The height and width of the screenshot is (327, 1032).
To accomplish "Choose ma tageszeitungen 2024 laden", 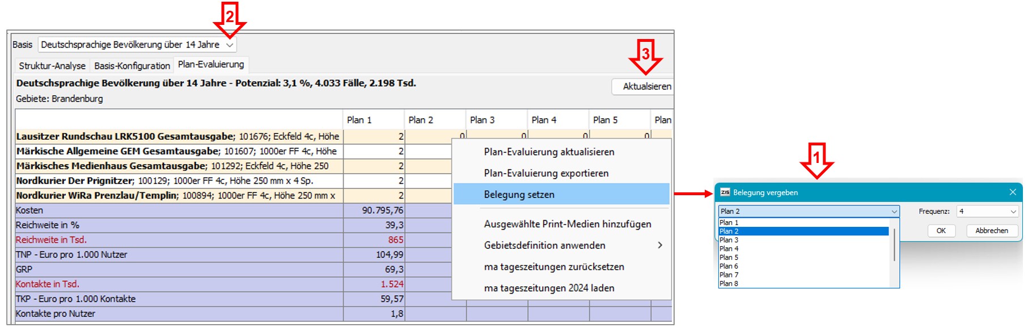I will 549,288.
